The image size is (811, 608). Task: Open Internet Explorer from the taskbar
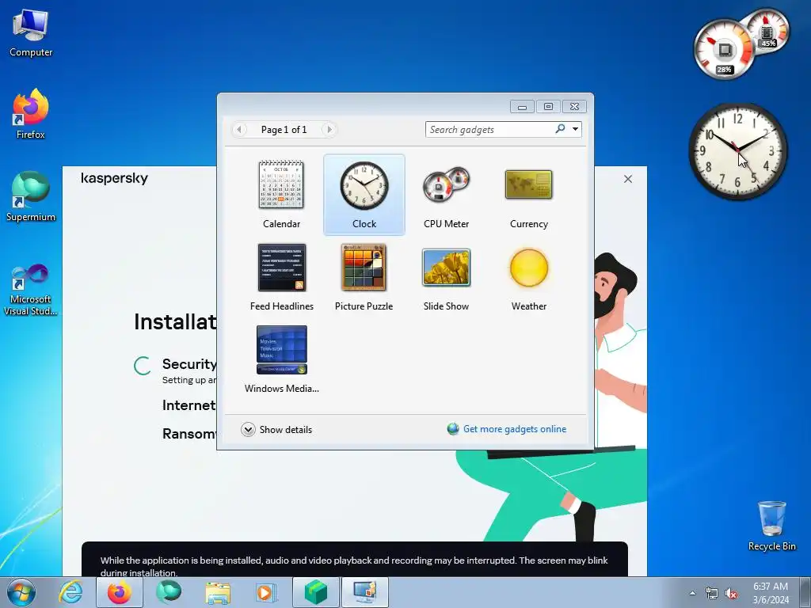point(70,592)
